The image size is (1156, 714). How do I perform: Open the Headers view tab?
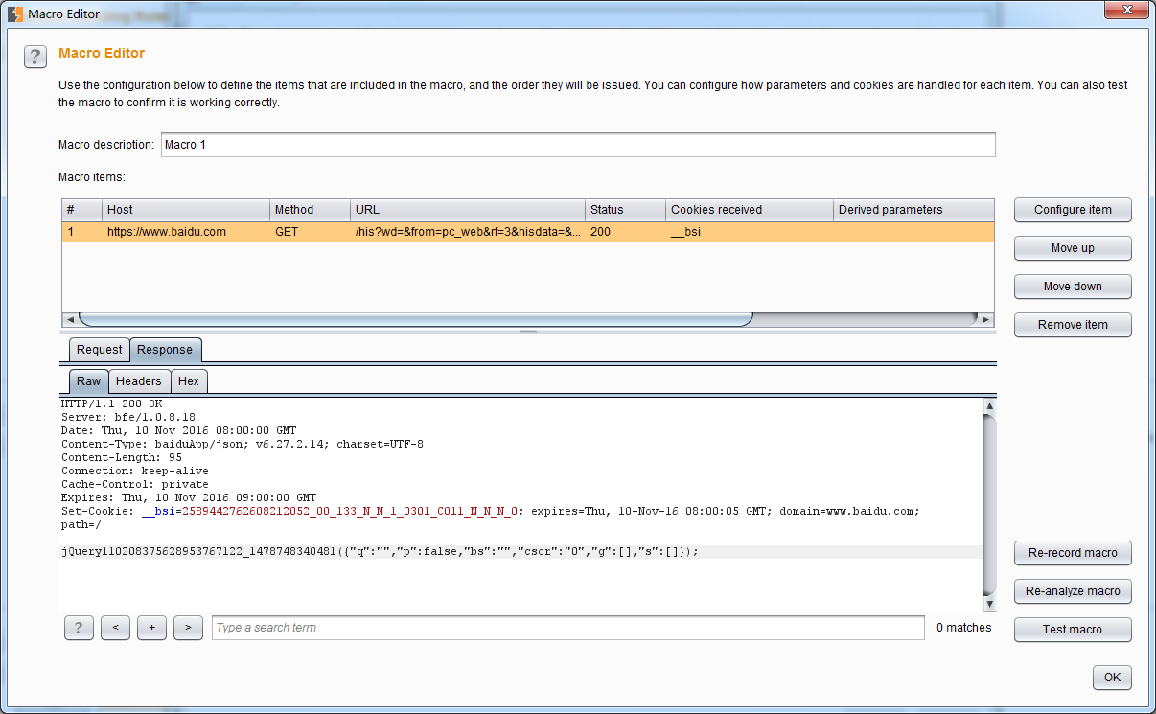(x=139, y=381)
